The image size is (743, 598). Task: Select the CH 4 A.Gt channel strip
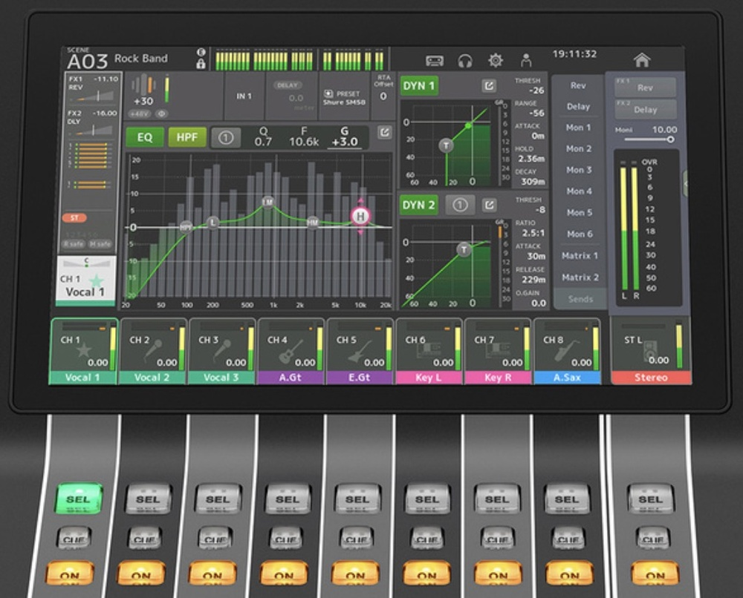click(x=291, y=351)
